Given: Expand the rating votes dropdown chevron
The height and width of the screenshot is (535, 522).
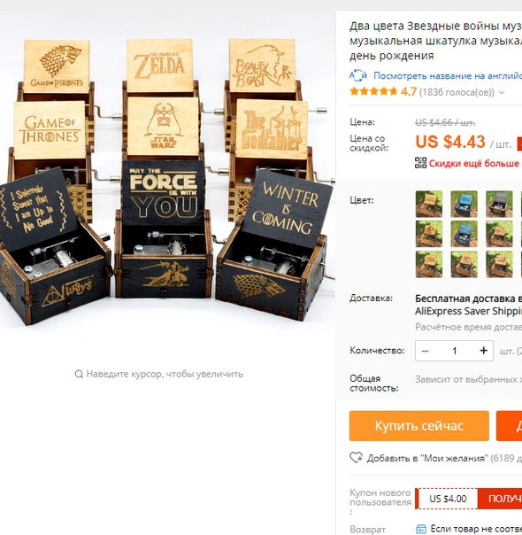Looking at the screenshot, I should coord(502,92).
